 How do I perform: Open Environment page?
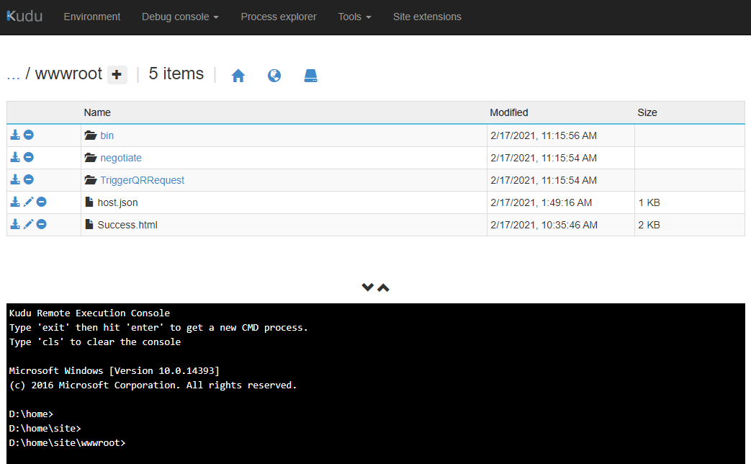click(92, 17)
